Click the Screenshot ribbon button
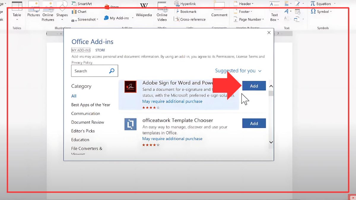This screenshot has width=356, height=200. pos(85,20)
